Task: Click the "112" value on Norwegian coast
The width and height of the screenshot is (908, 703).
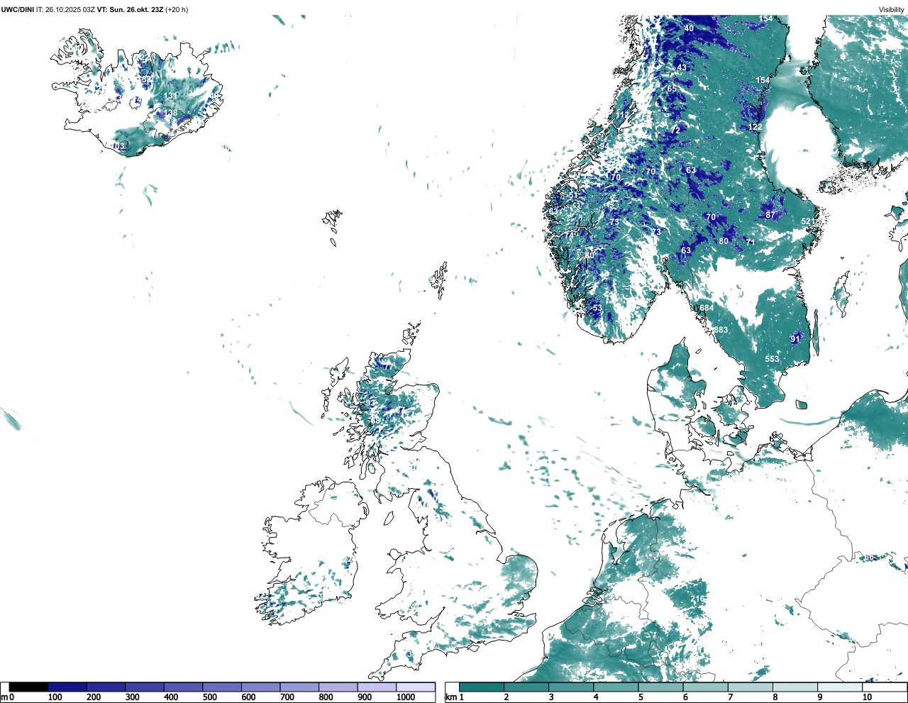Action: click(622, 115)
